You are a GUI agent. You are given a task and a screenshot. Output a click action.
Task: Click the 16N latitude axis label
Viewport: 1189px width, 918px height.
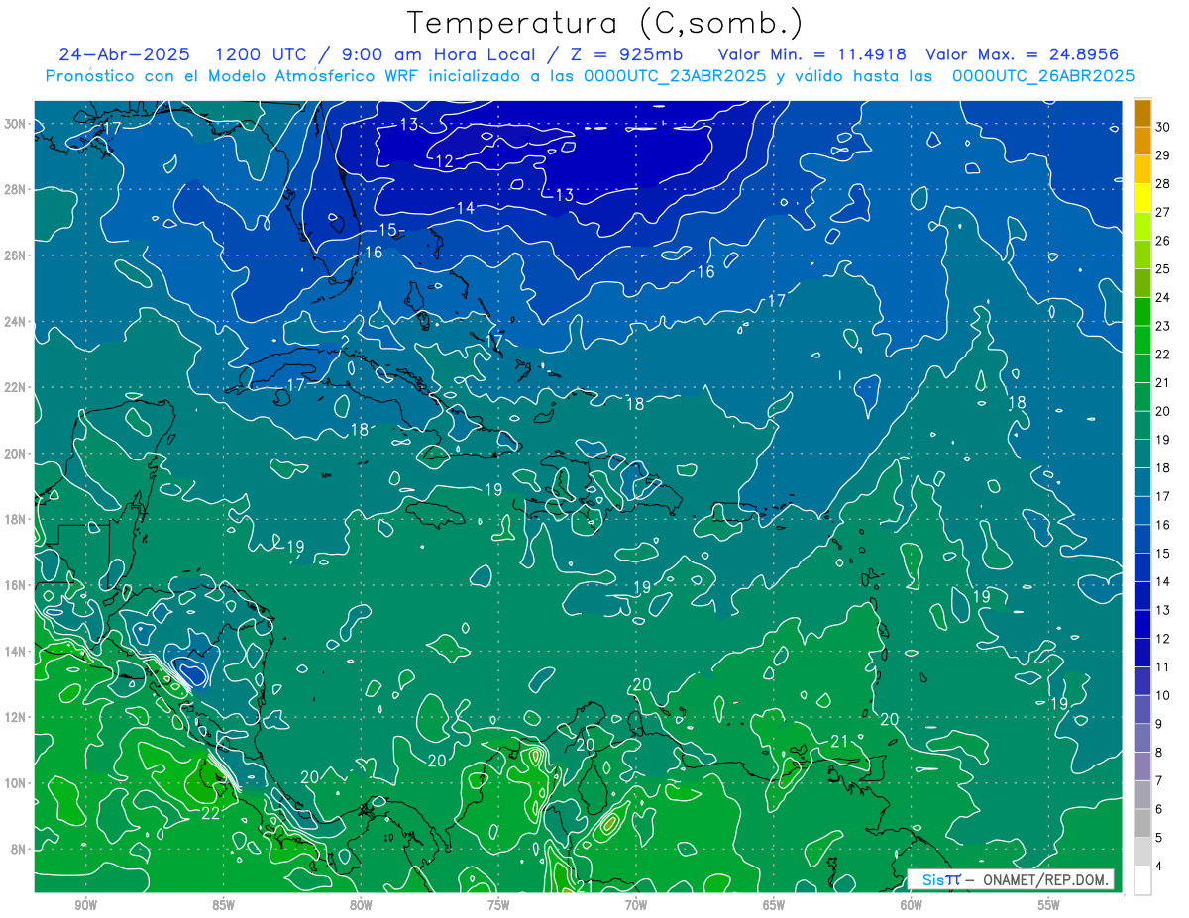tap(16, 585)
